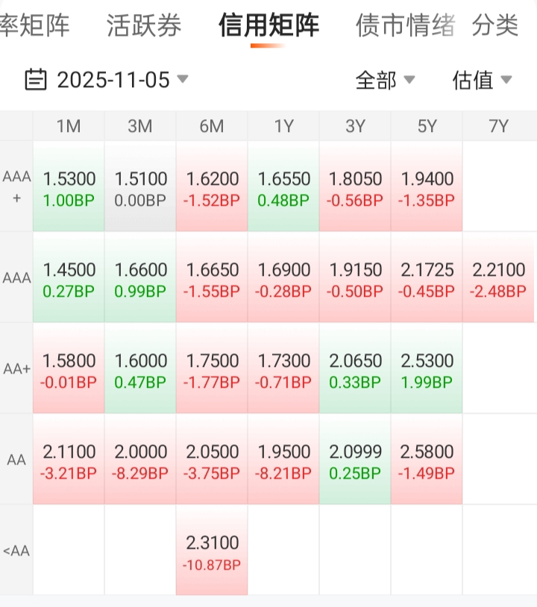Open the 估值 dropdown selector
The image size is (537, 607).
coord(482,80)
